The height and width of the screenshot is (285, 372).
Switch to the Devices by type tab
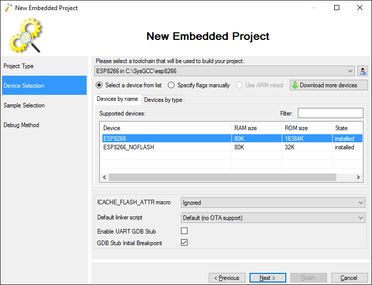pyautogui.click(x=163, y=100)
